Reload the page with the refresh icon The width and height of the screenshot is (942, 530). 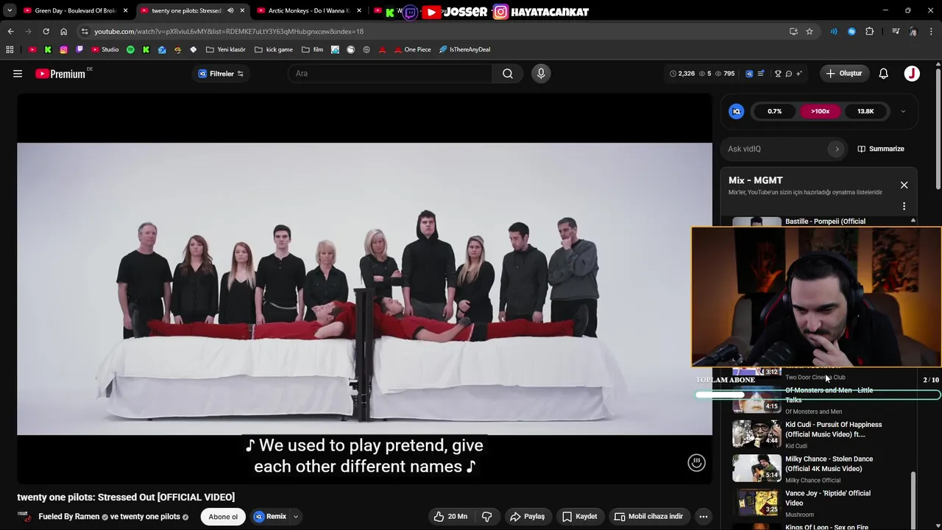coord(46,32)
